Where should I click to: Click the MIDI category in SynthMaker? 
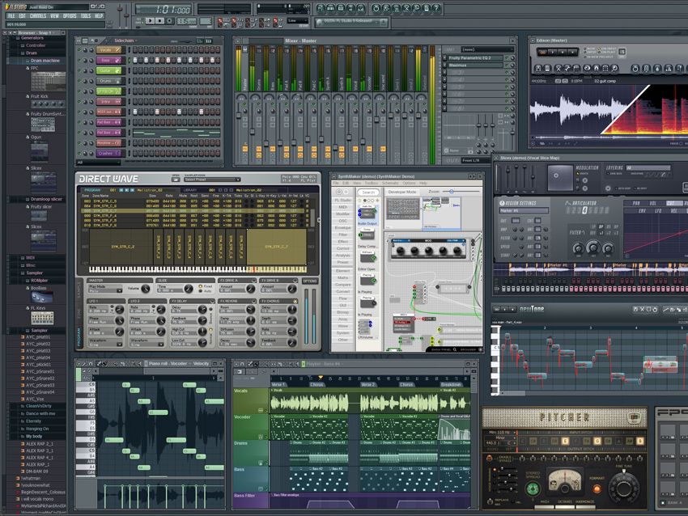tap(343, 206)
